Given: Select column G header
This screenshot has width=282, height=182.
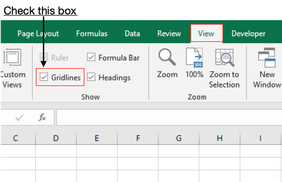Looking at the screenshot, I should [x=179, y=138].
